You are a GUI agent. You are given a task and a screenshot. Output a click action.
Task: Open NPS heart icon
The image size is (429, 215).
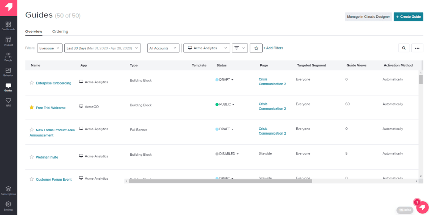tap(8, 102)
